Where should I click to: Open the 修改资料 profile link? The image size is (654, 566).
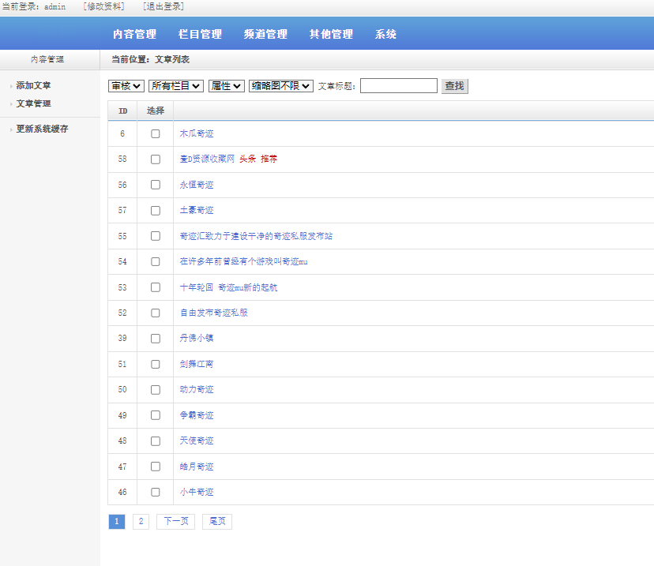[x=103, y=6]
